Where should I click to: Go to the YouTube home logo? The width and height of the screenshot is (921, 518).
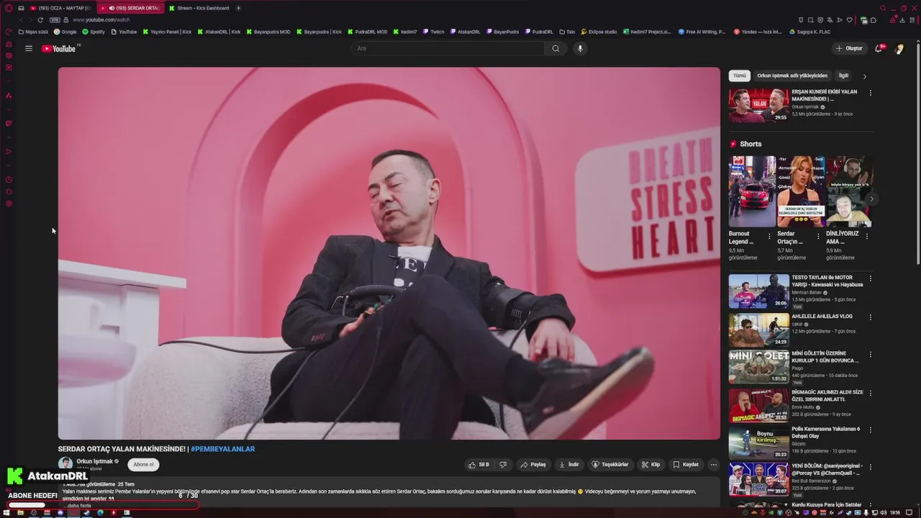[x=60, y=48]
